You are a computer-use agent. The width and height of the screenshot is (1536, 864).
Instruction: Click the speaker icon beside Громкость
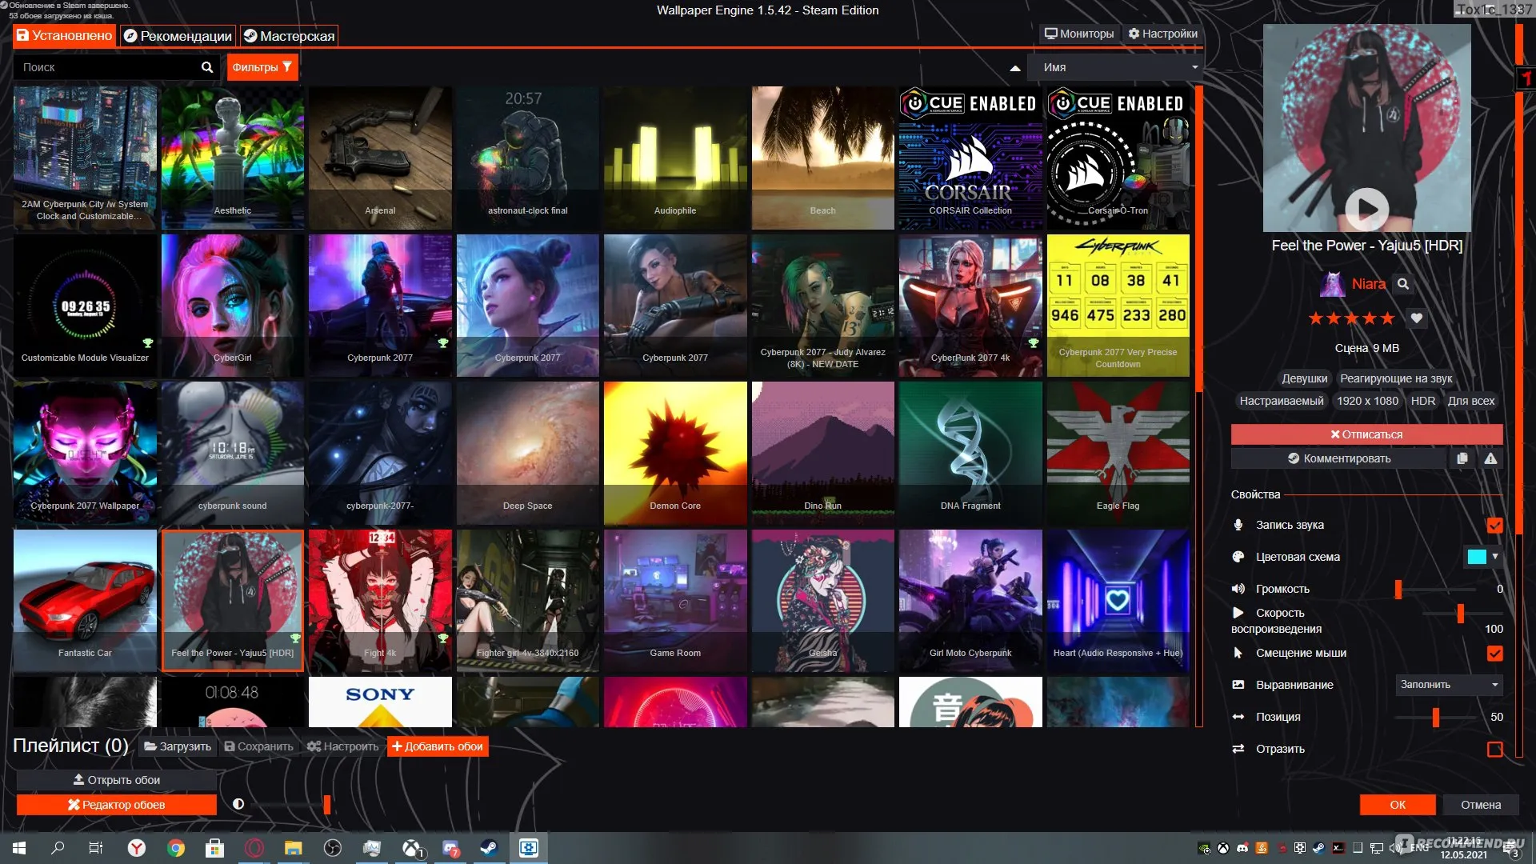coord(1238,589)
